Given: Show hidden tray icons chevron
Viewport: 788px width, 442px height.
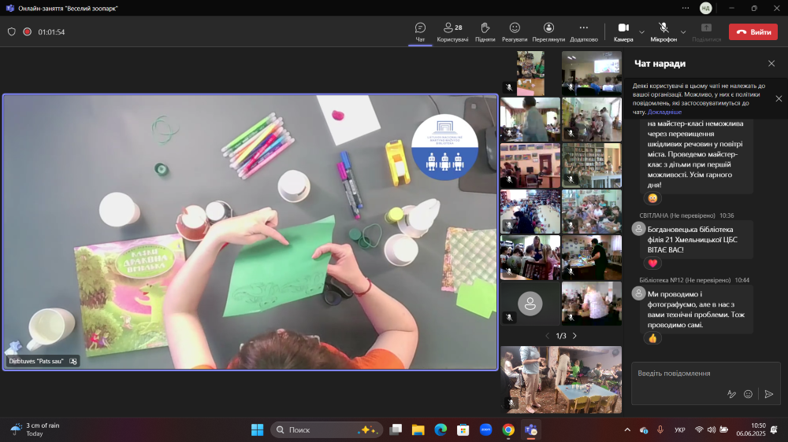Looking at the screenshot, I should pyautogui.click(x=627, y=429).
